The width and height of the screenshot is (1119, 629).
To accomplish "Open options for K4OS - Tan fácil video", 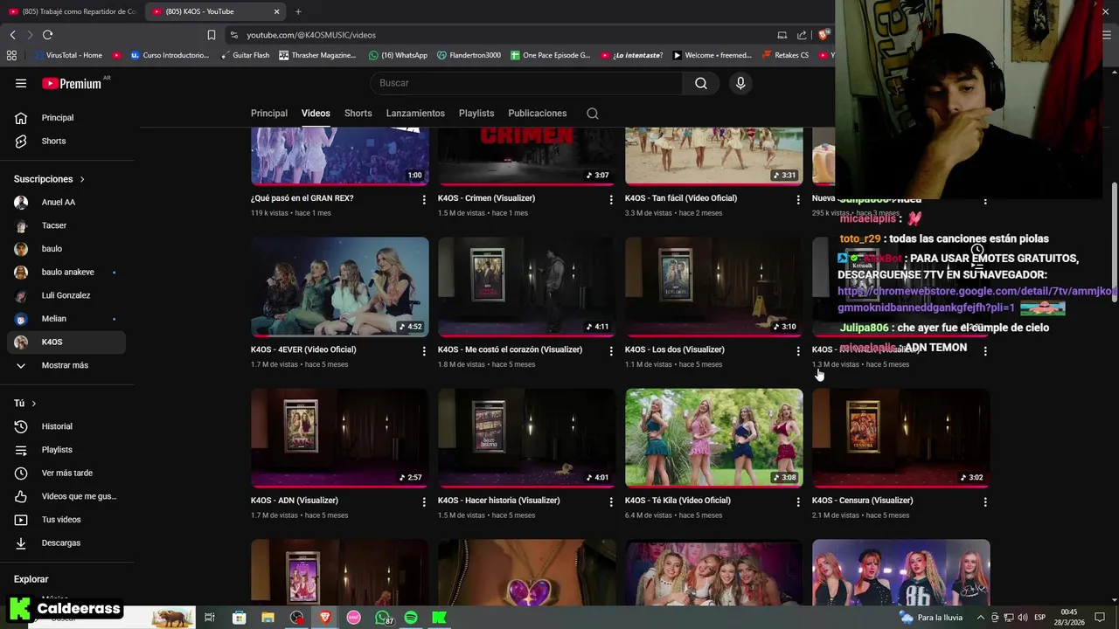I will tap(798, 200).
